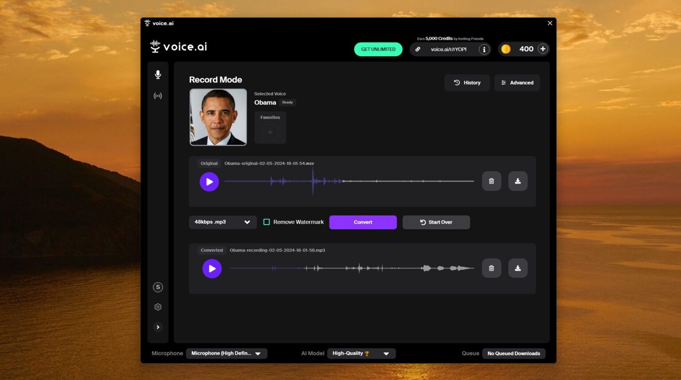Viewport: 681px width, 380px height.
Task: Open Voice.ai settings gear icon
Action: [158, 306]
